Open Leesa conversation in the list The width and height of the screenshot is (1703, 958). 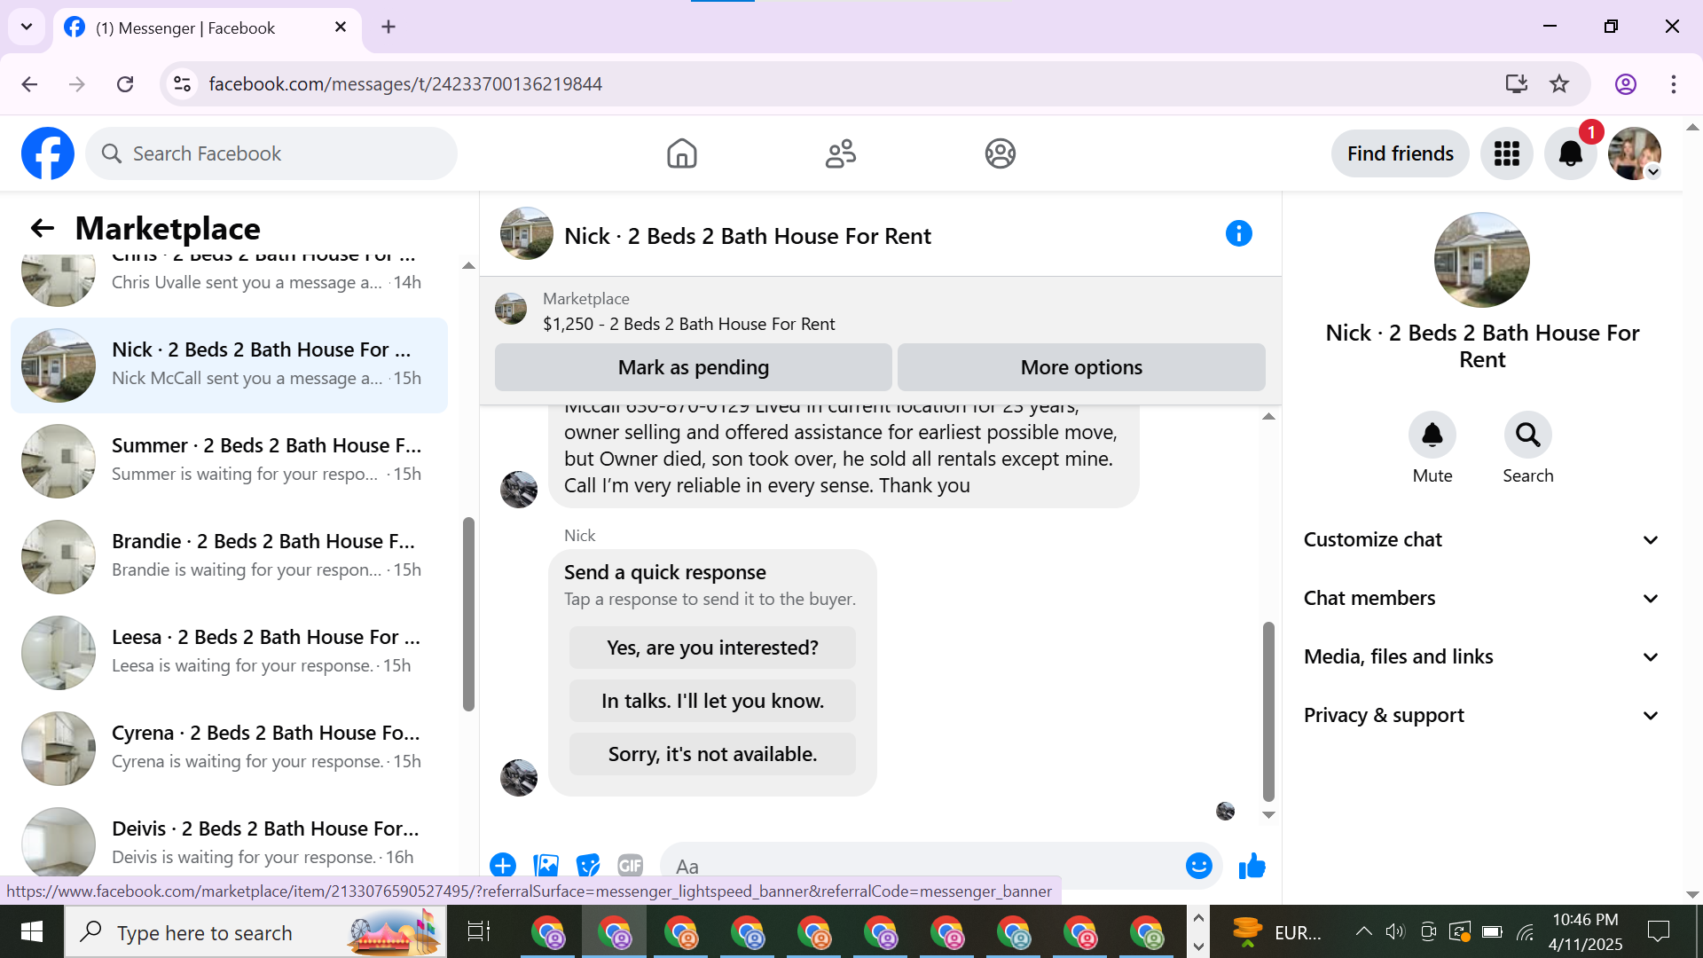pyautogui.click(x=229, y=652)
